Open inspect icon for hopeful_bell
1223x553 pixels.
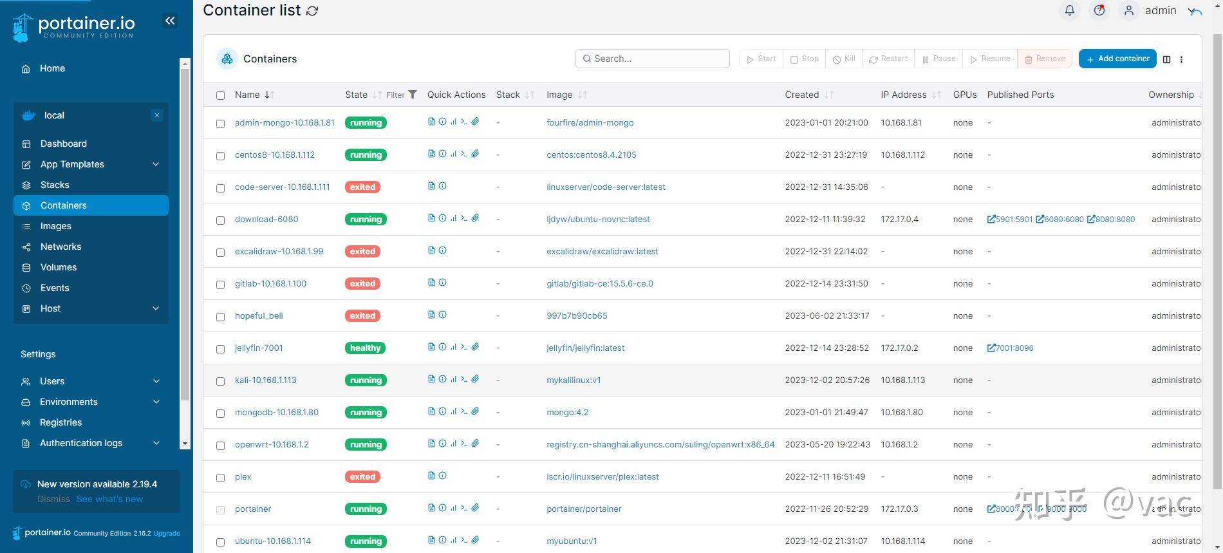pos(442,315)
